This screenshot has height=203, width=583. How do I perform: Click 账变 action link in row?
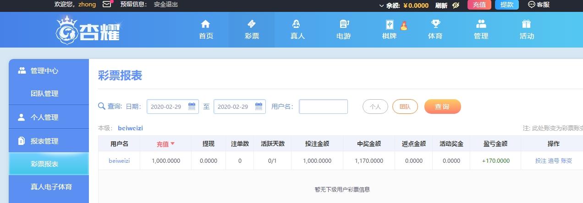tap(566, 161)
